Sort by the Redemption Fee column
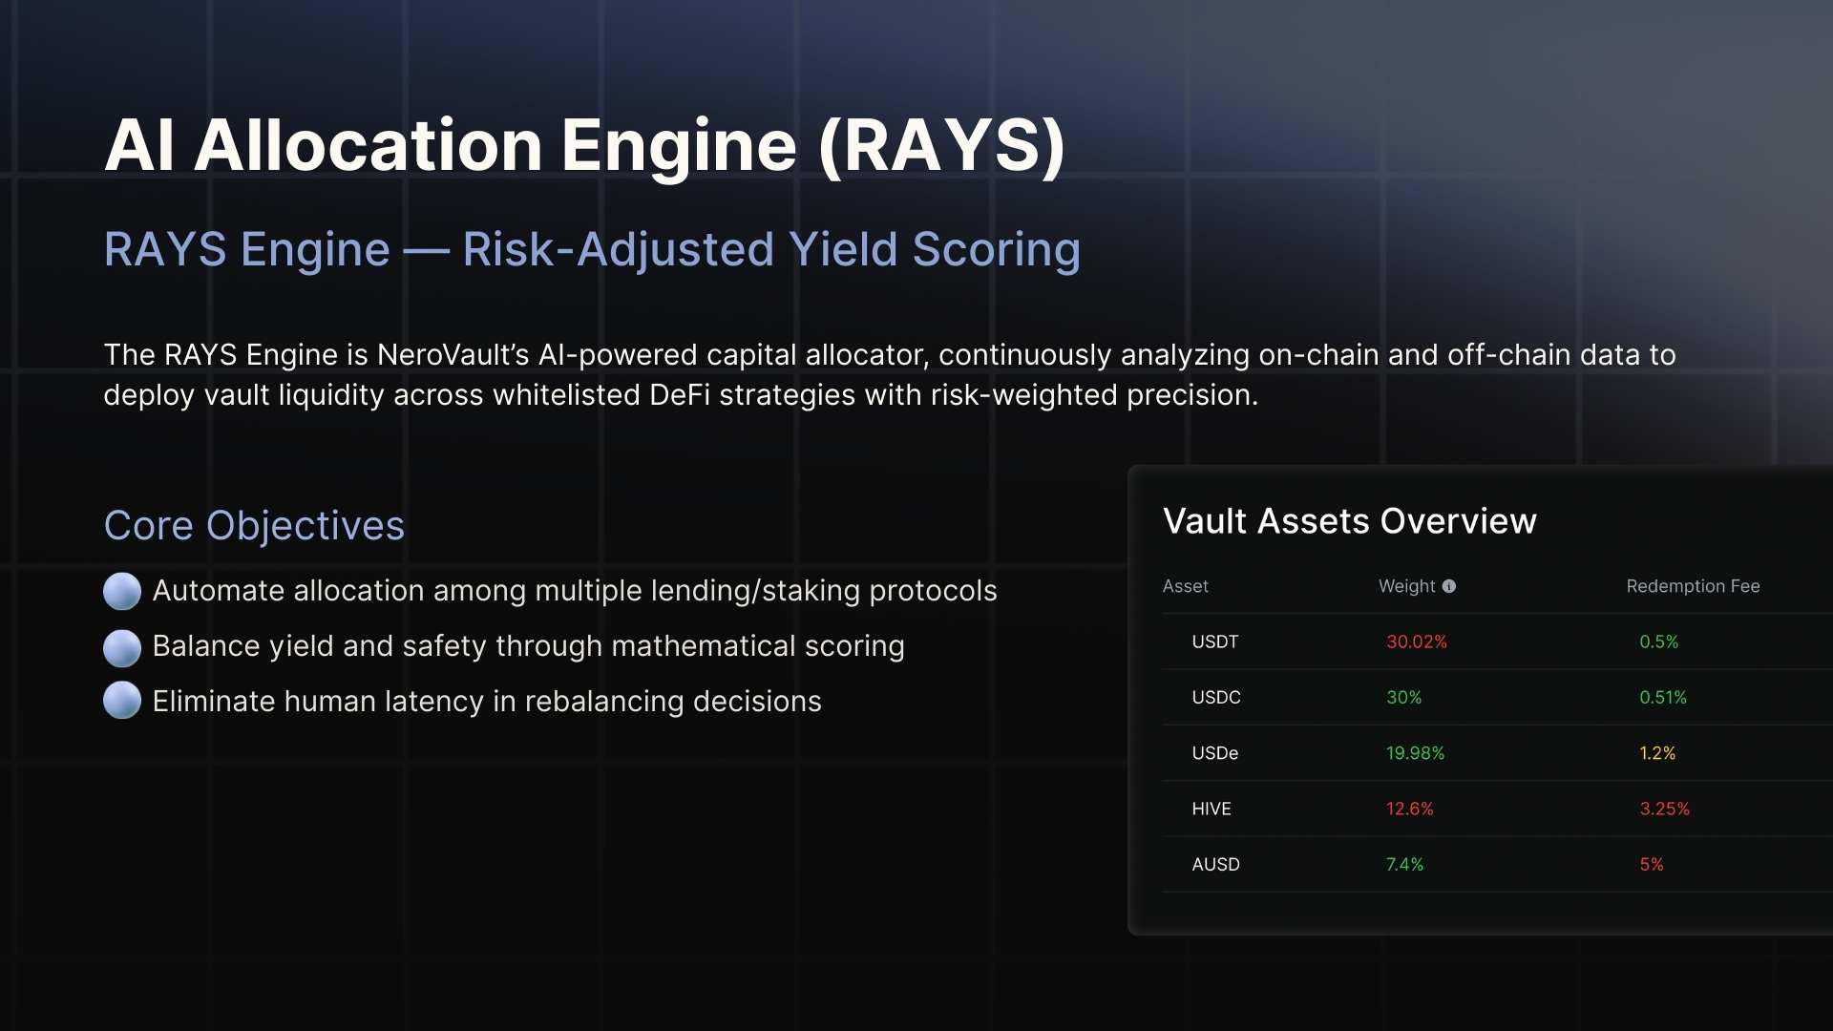This screenshot has height=1031, width=1833. (x=1694, y=586)
